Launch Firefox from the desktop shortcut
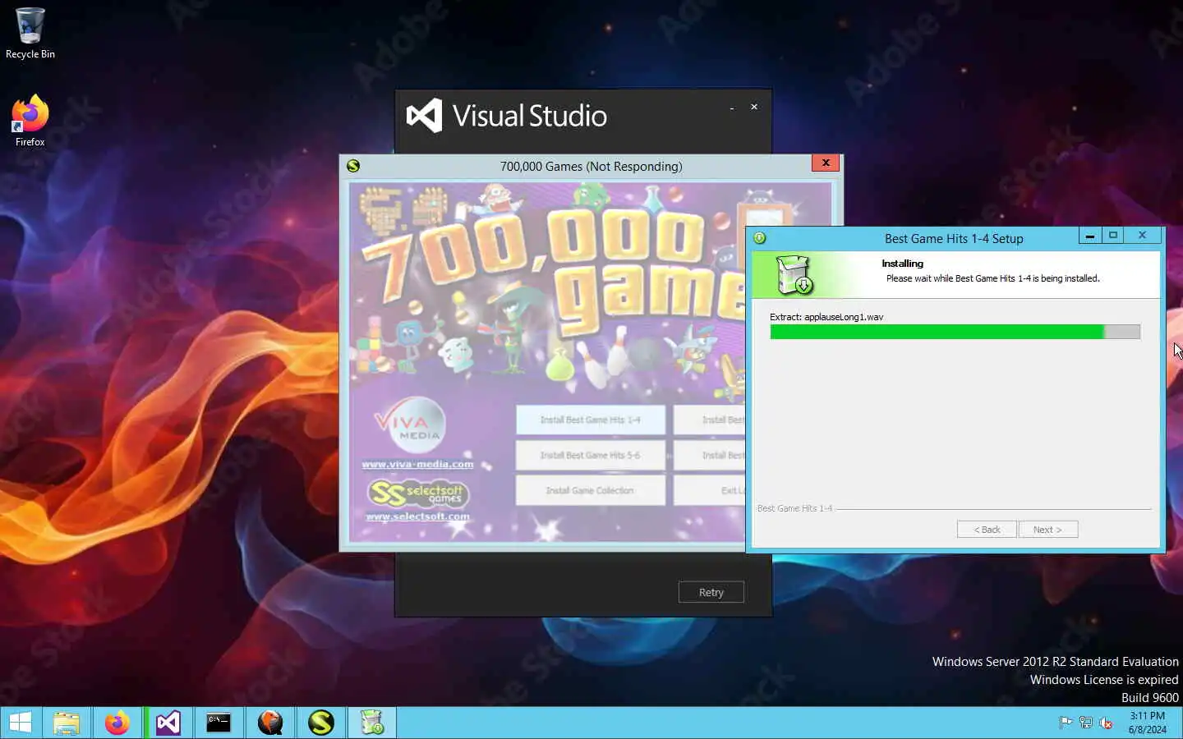The image size is (1183, 739). point(30,121)
